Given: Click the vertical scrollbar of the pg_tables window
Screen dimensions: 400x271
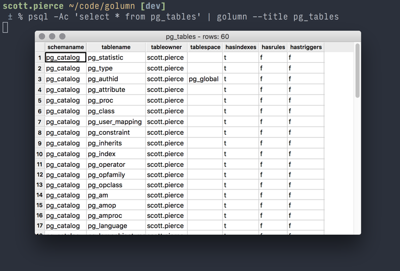Looking at the screenshot, I should point(357,70).
